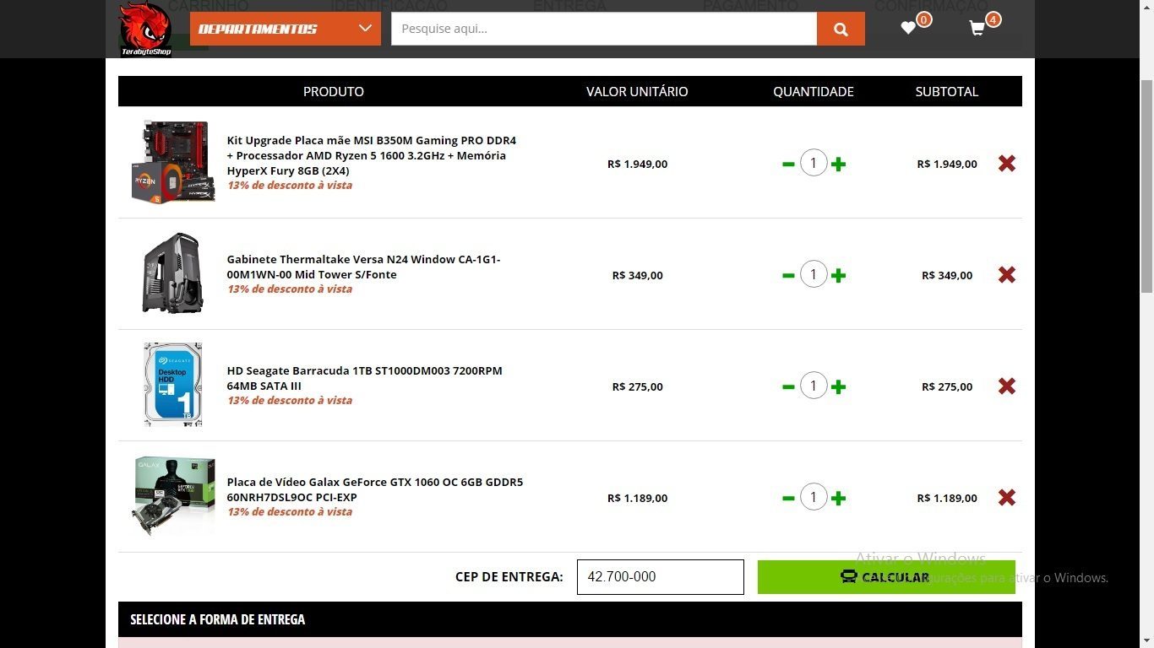Click quantity field of the Seagate HD
The height and width of the screenshot is (648, 1154).
coord(814,386)
